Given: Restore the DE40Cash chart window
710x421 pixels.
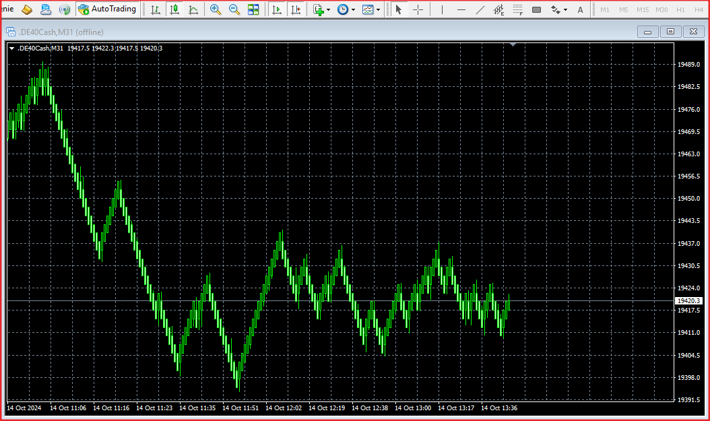Looking at the screenshot, I should point(670,32).
